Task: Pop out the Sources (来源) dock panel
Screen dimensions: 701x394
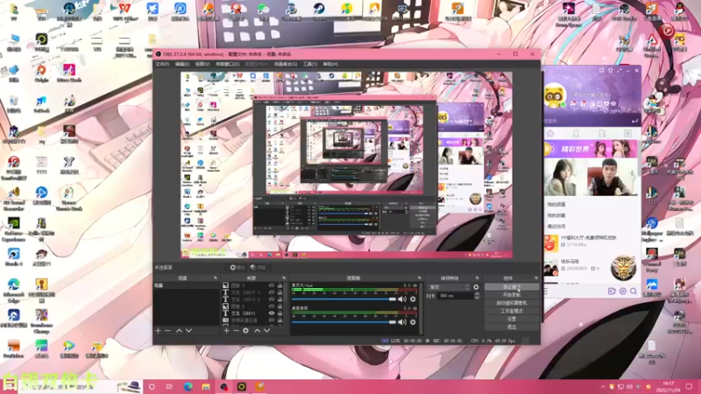Action: [x=284, y=278]
